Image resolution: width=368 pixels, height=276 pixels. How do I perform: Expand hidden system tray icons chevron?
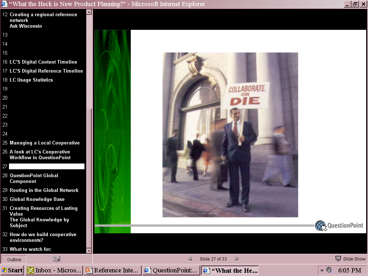(322, 270)
